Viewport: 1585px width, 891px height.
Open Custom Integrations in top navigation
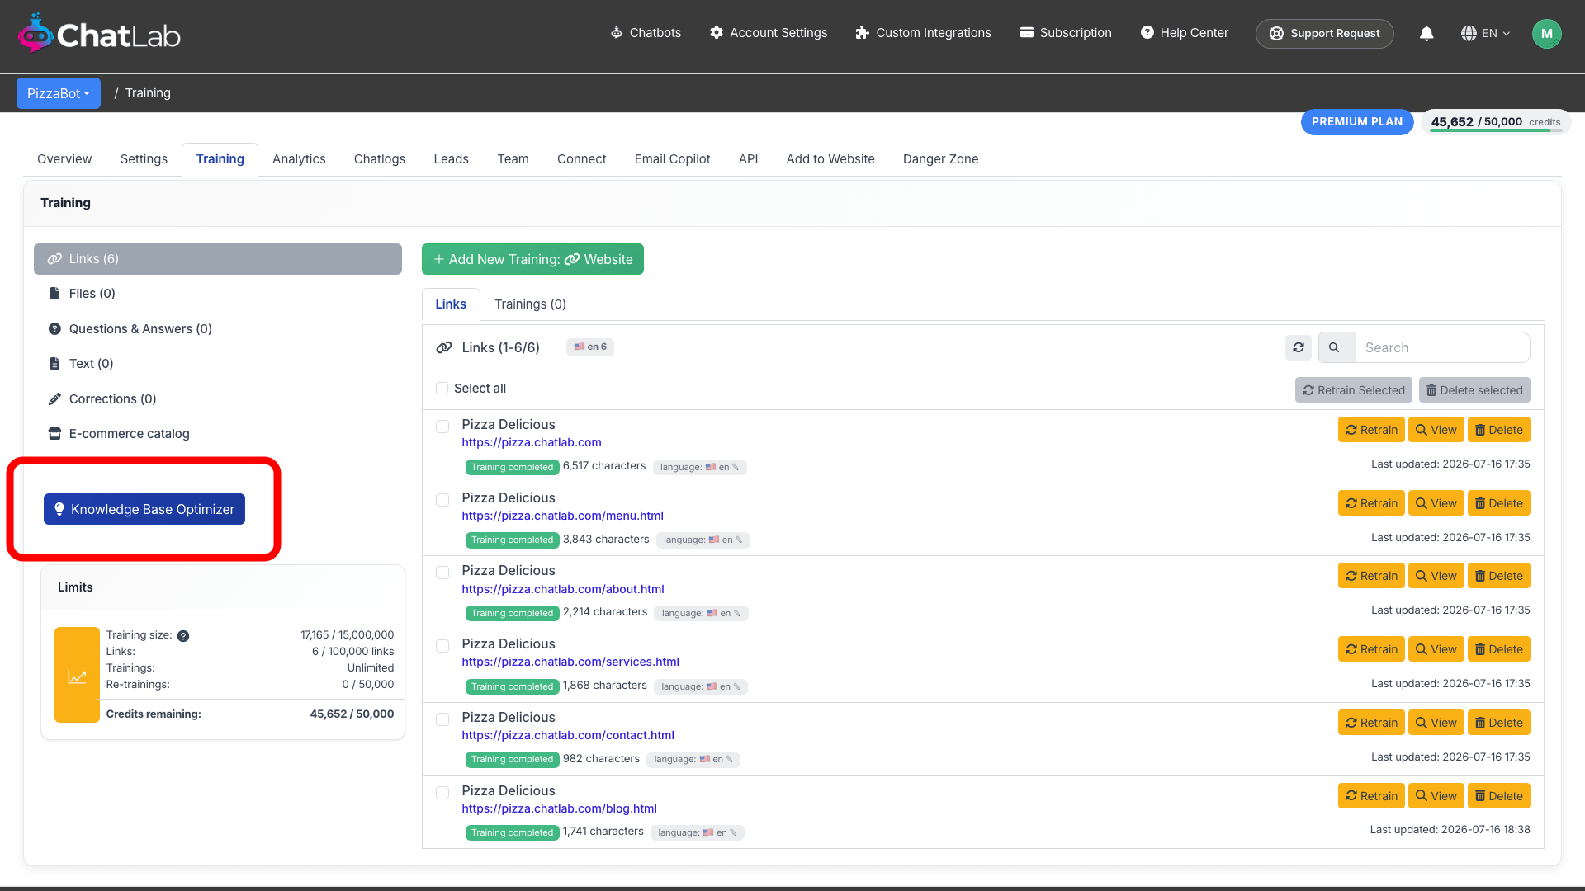pos(923,33)
